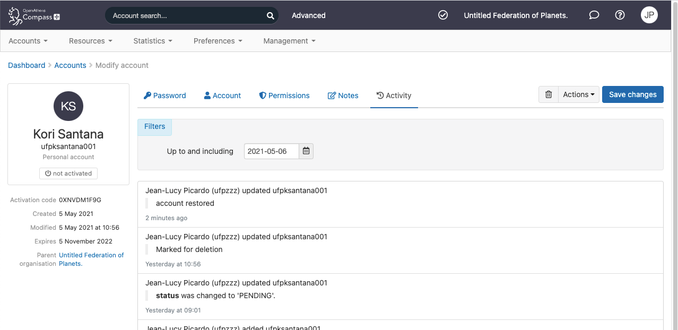Open search with the magnifying glass icon

(x=270, y=15)
